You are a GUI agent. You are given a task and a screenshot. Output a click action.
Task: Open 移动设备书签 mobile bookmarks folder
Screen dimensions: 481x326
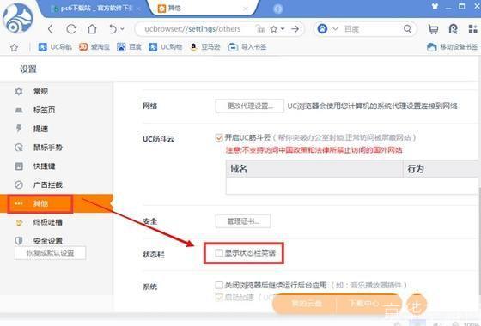coord(452,47)
